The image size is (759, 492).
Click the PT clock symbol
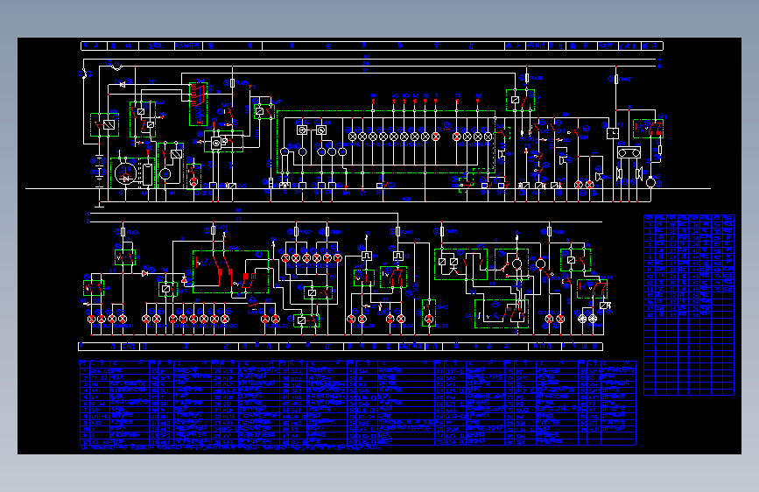pyautogui.click(x=613, y=133)
